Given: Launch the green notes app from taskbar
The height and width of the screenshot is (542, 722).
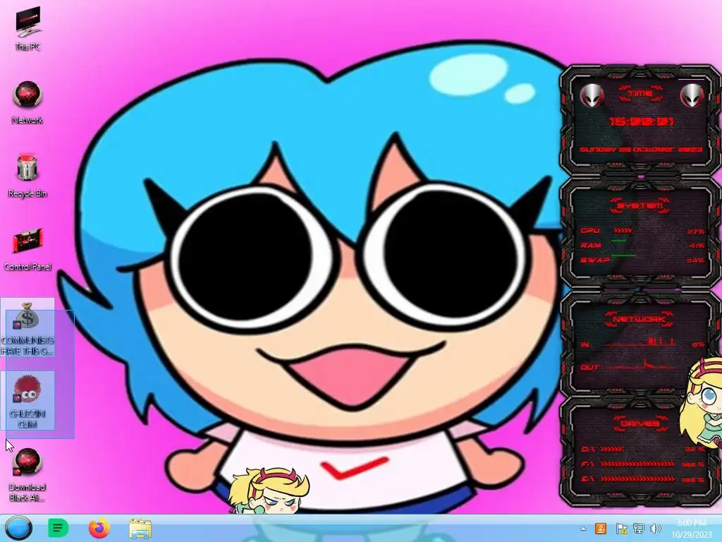Looking at the screenshot, I should pyautogui.click(x=58, y=528).
